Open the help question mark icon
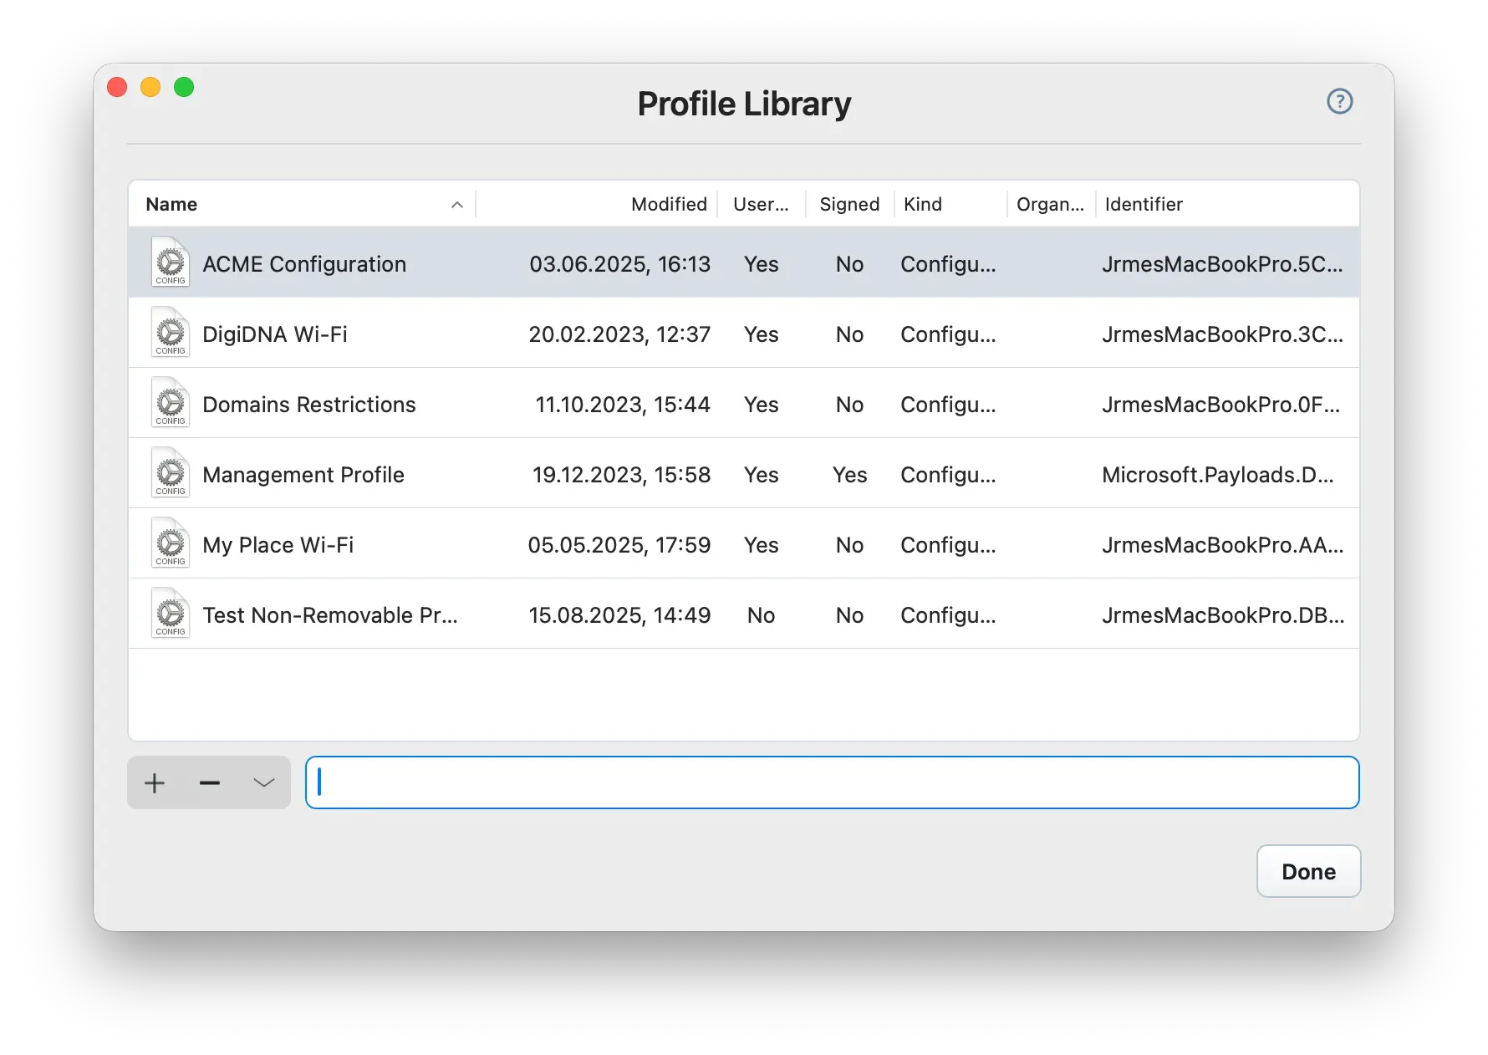Image resolution: width=1488 pixels, height=1055 pixels. coord(1339,101)
